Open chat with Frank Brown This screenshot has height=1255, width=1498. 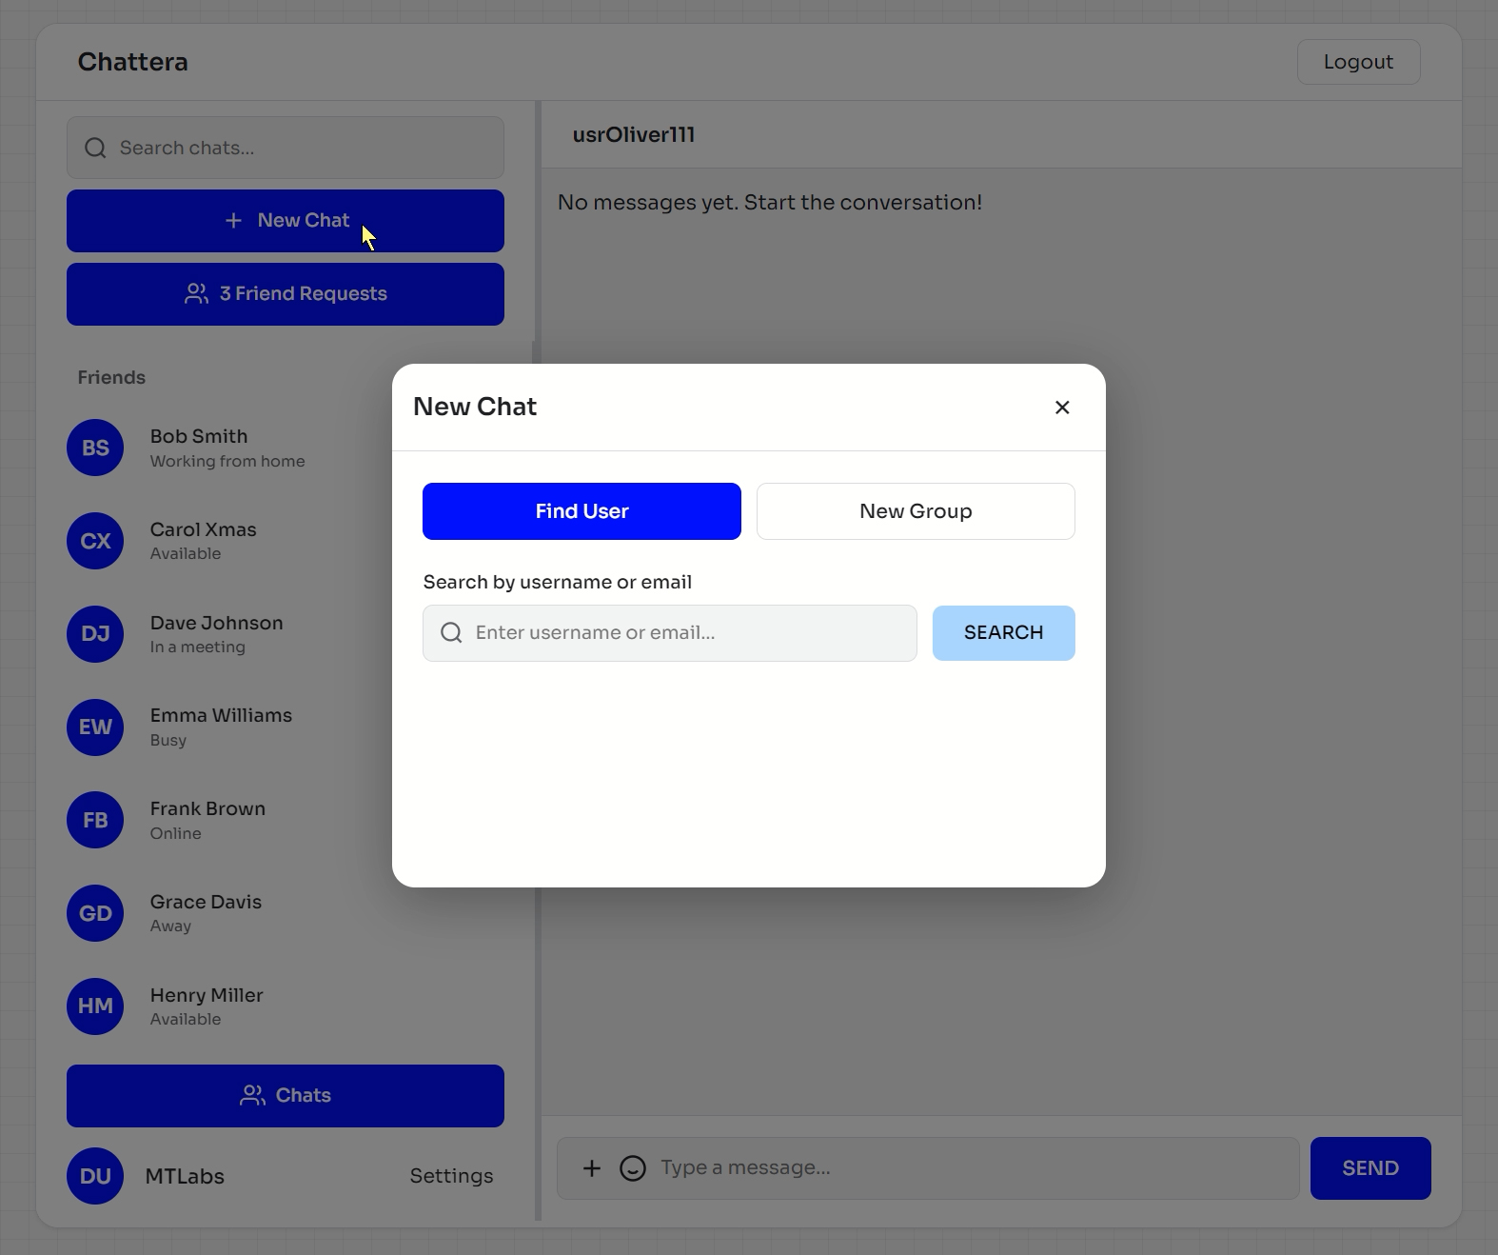click(x=286, y=820)
